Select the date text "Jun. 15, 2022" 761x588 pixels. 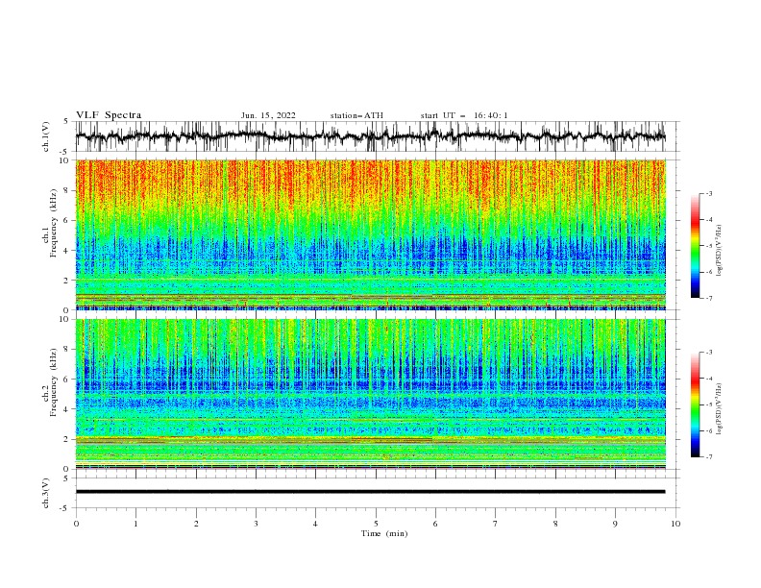click(268, 115)
